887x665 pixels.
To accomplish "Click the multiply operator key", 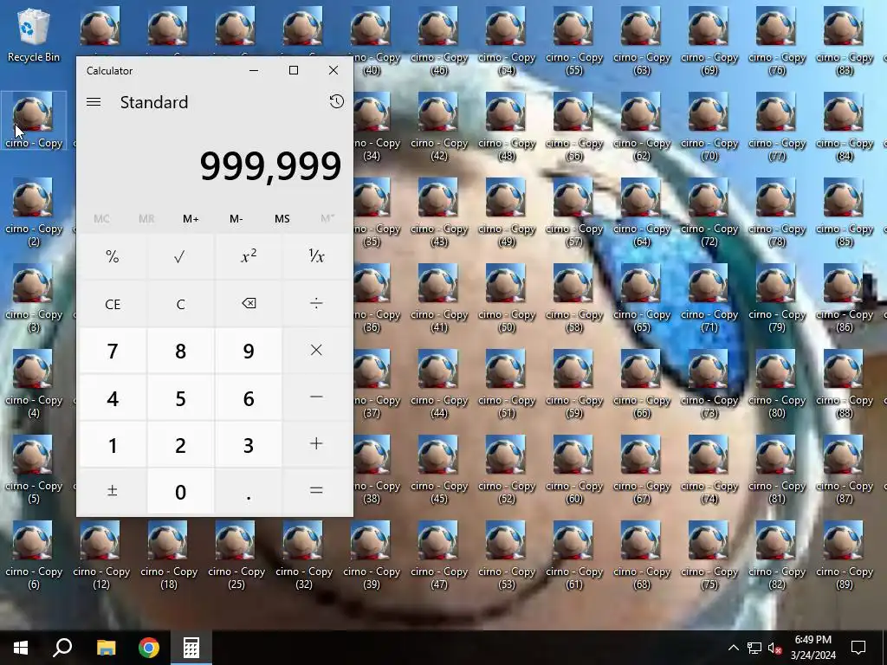I will 316,351.
